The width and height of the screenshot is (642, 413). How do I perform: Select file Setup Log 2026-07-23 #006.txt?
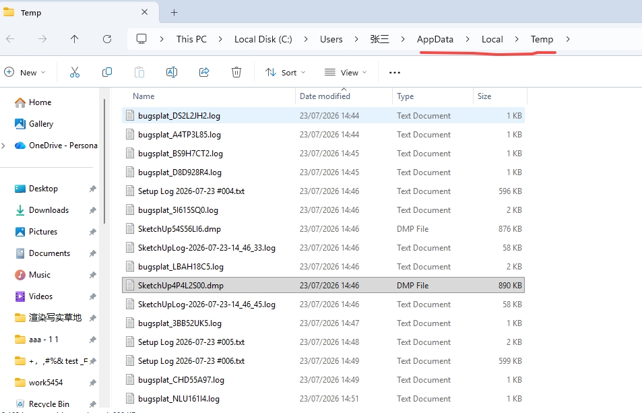323,360
